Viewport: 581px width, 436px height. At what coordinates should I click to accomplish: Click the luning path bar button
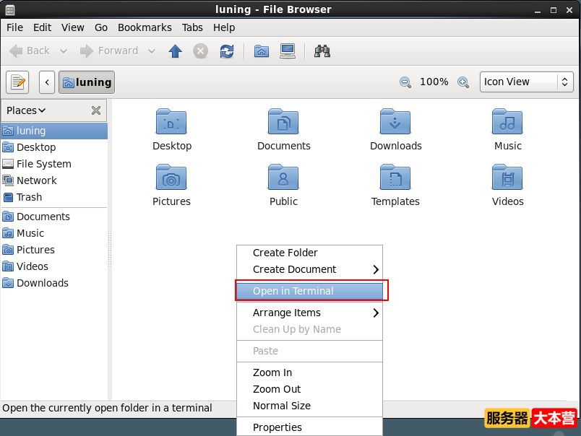point(87,82)
